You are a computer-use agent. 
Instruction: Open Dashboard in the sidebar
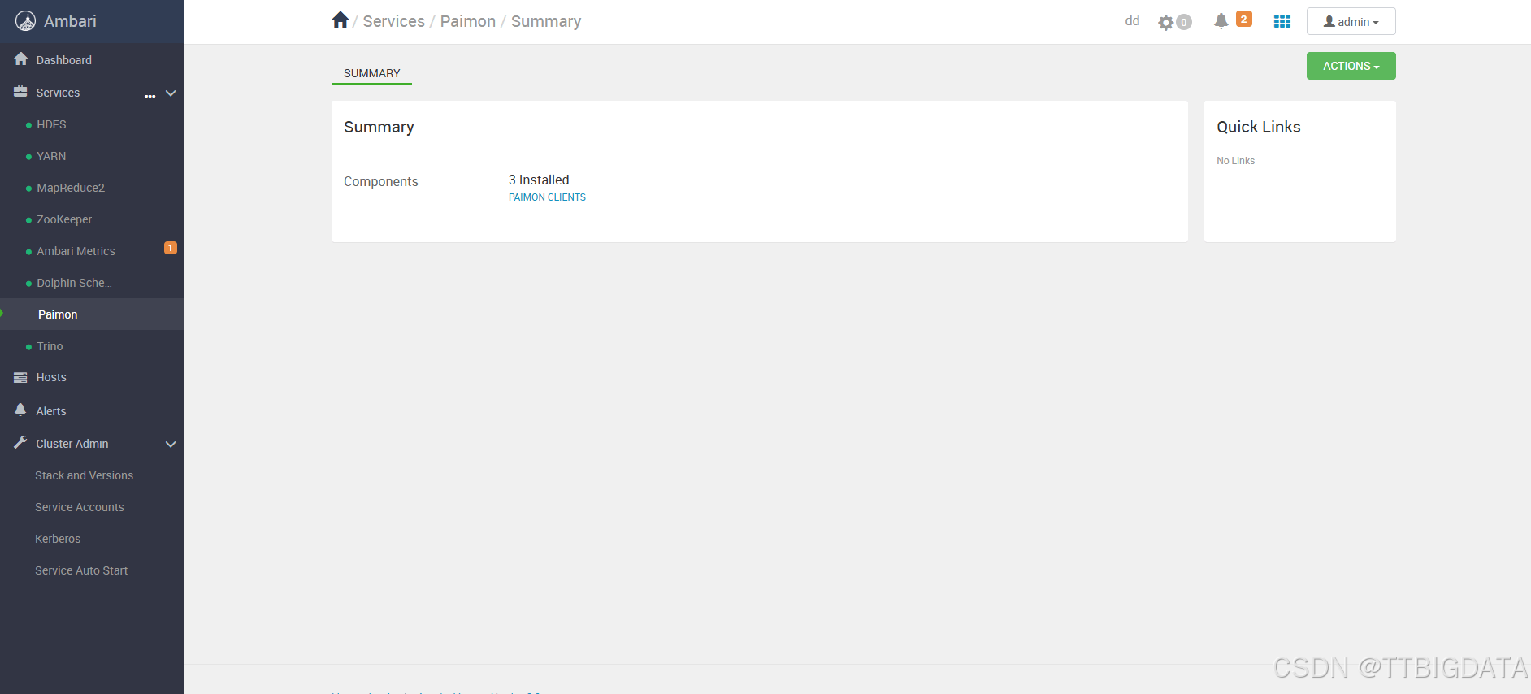pos(63,60)
